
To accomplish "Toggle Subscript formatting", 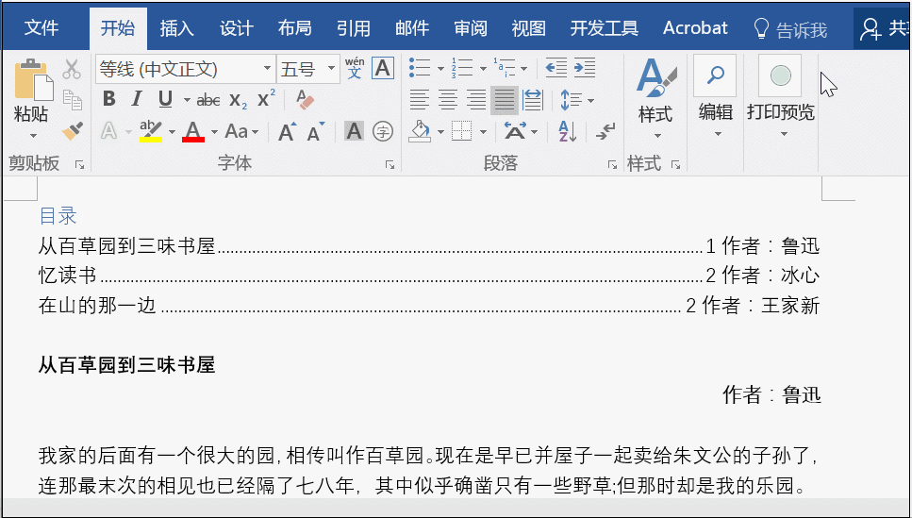I will tap(238, 100).
